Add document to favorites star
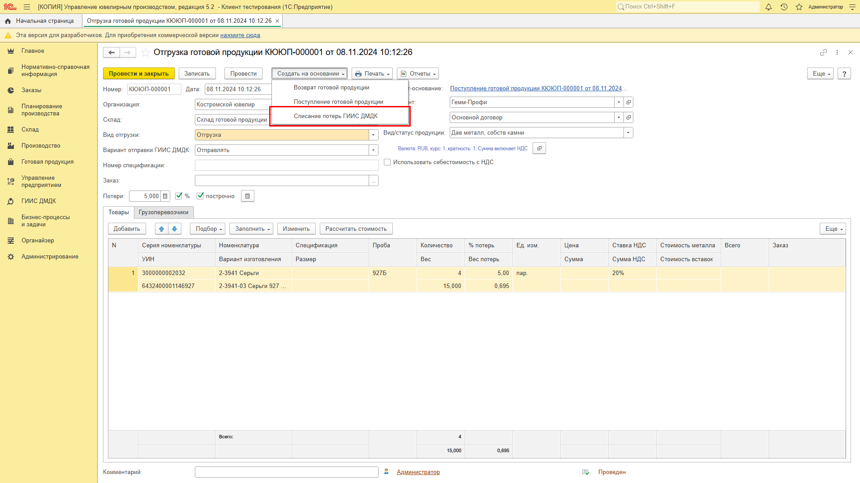This screenshot has height=483, width=860. pos(146,52)
